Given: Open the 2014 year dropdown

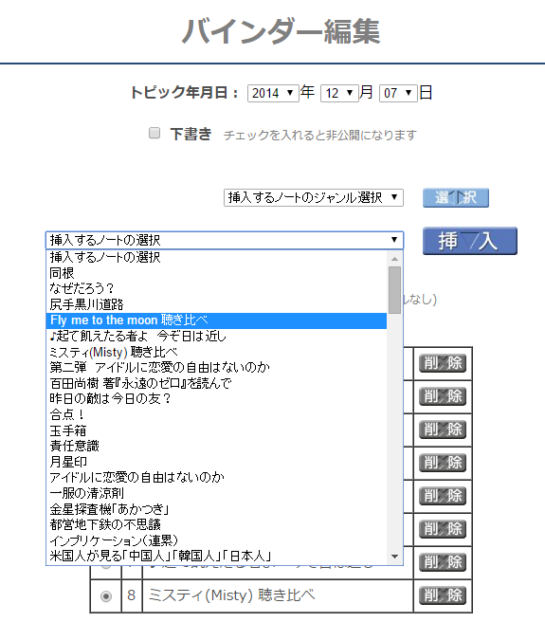Looking at the screenshot, I should (x=273, y=93).
